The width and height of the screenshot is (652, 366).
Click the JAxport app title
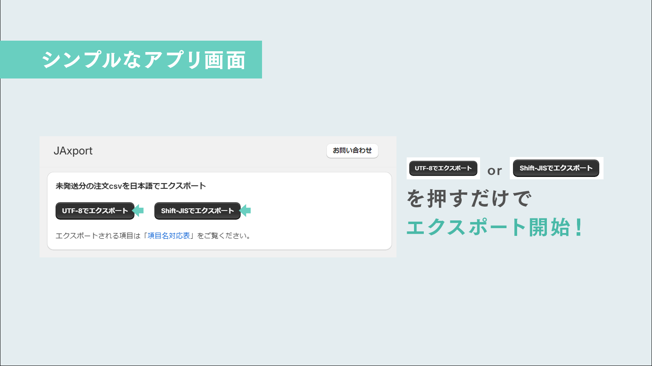pyautogui.click(x=73, y=151)
